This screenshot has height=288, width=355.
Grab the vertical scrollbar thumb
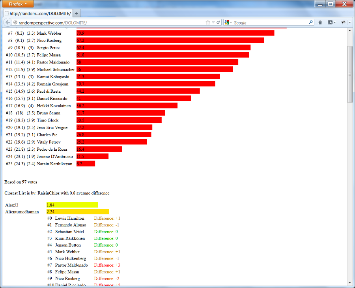350,74
